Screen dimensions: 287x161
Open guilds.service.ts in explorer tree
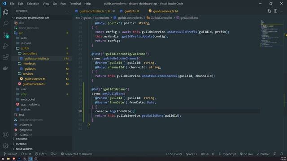coord(35,79)
